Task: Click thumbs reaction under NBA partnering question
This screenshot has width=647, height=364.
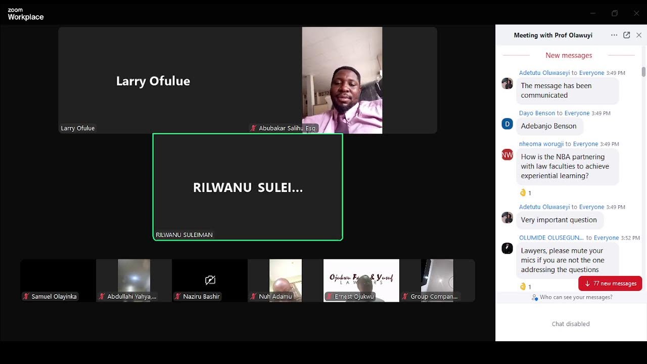Action: pyautogui.click(x=526, y=193)
